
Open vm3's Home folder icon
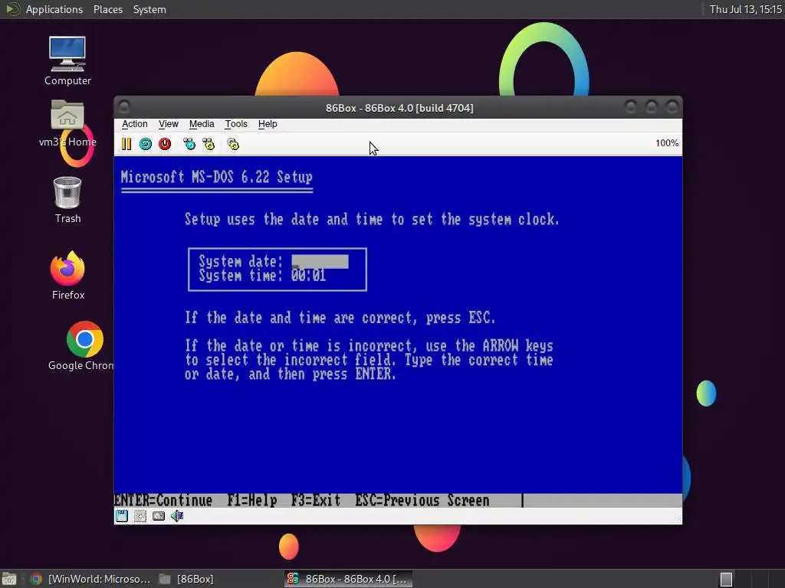point(67,123)
